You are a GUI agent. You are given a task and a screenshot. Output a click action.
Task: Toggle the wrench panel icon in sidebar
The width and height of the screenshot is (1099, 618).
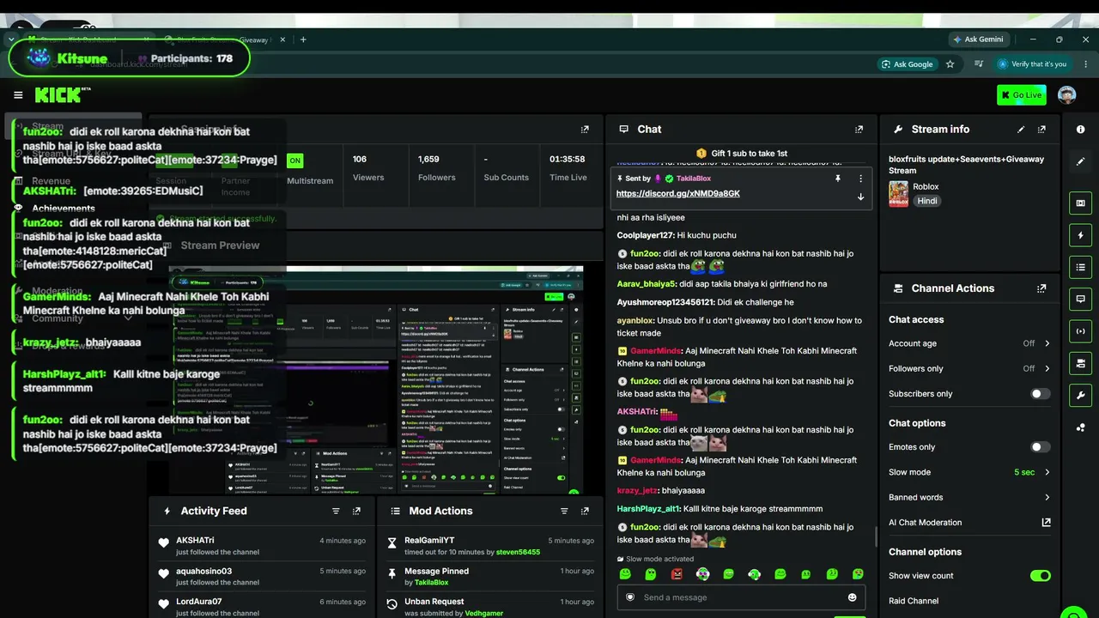coord(1080,395)
